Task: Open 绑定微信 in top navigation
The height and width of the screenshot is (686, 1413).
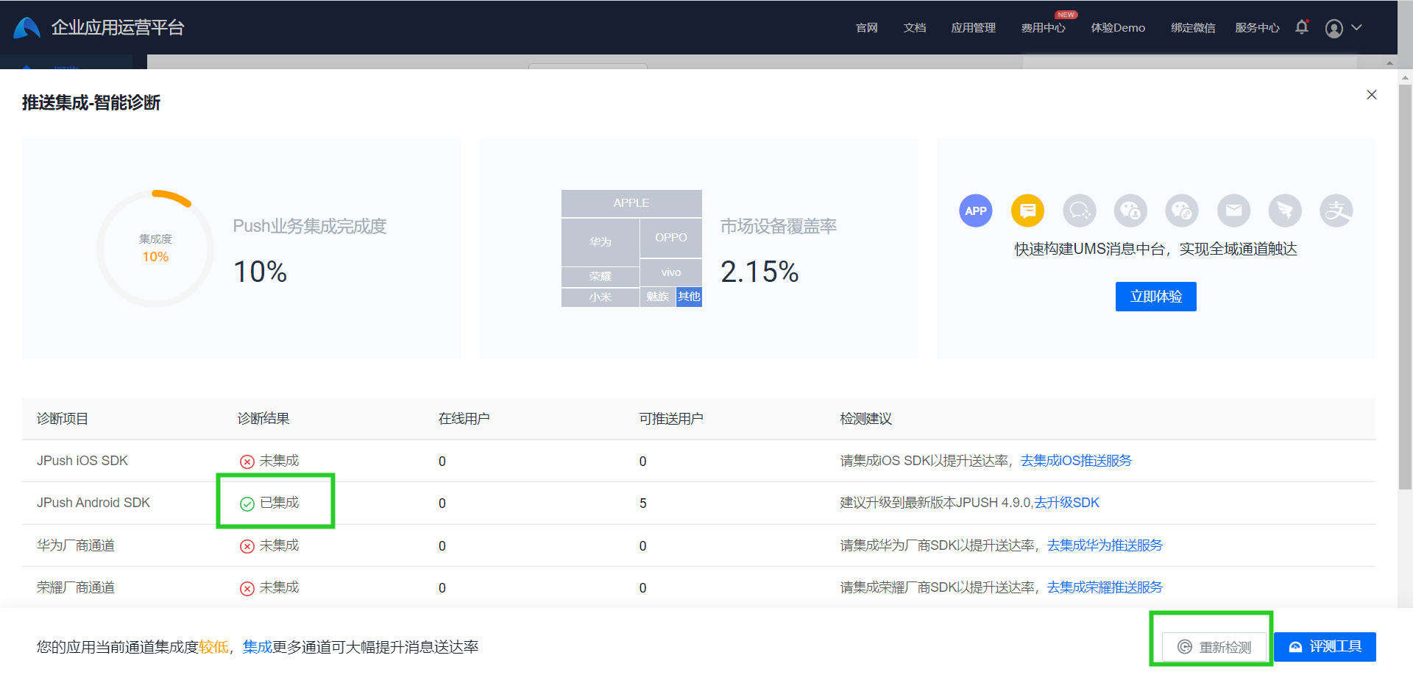Action: pyautogui.click(x=1193, y=28)
